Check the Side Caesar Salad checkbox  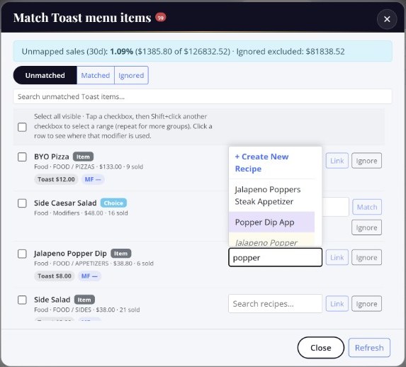click(x=22, y=203)
